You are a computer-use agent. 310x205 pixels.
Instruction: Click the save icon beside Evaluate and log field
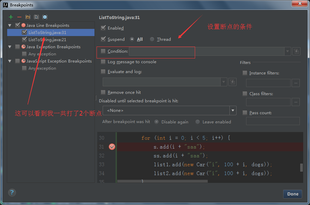click(x=232, y=82)
